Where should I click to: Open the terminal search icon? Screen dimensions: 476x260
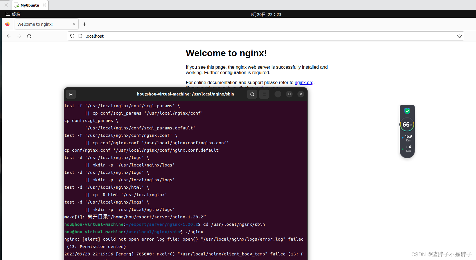pyautogui.click(x=252, y=94)
